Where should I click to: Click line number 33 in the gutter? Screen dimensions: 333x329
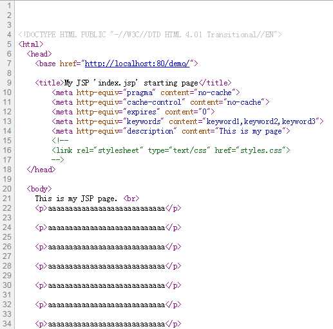click(7, 314)
